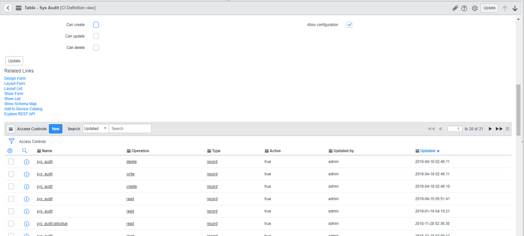The width and height of the screenshot is (524, 236).
Task: Open the Access Controls list menu
Action: [x=11, y=129]
